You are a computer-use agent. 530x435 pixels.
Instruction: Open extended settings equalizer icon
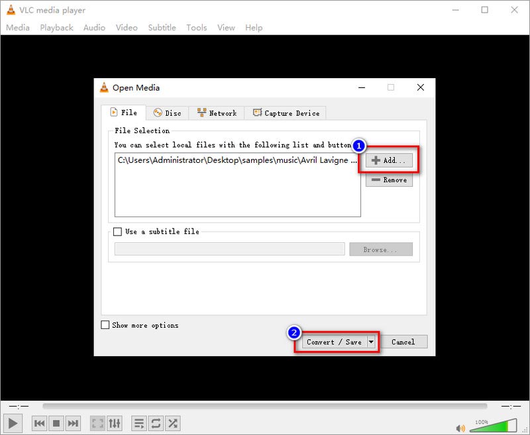tap(115, 423)
